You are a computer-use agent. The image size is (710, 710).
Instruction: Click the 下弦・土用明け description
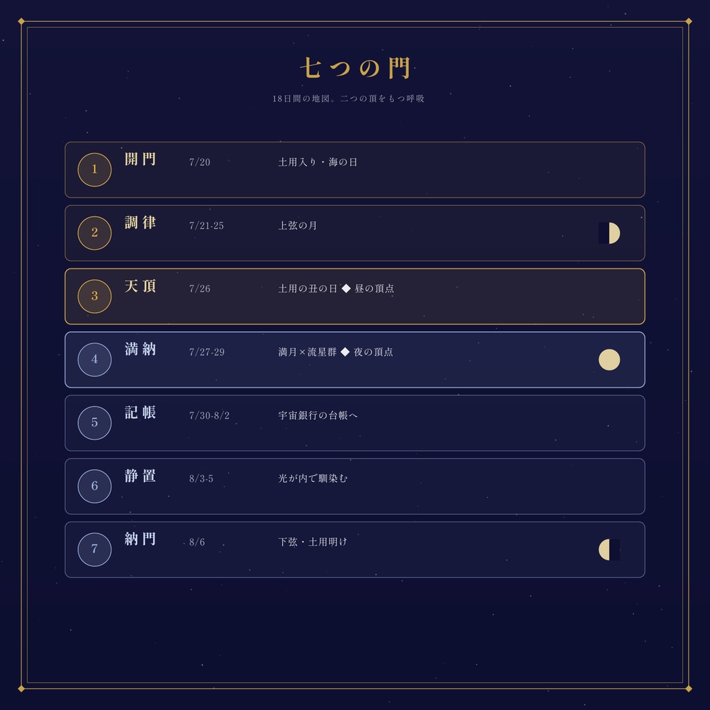pos(313,542)
